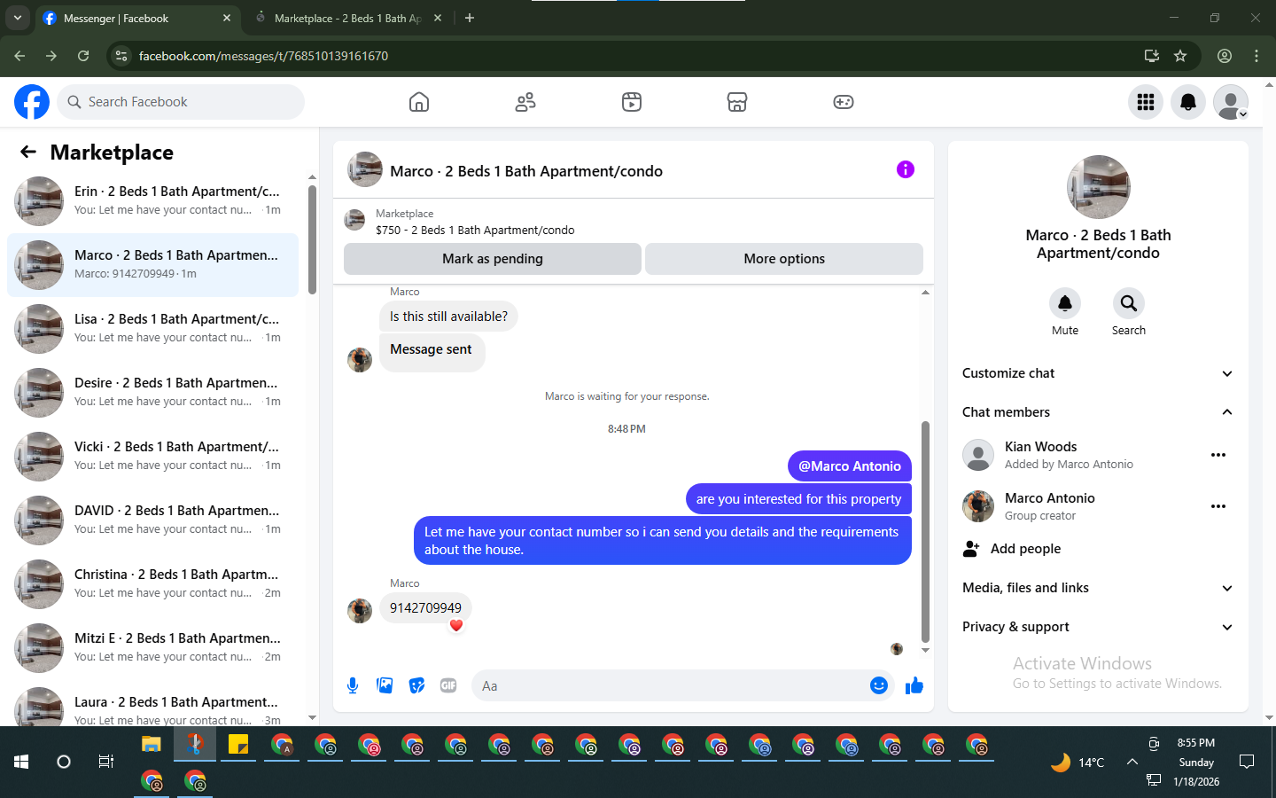Image resolution: width=1276 pixels, height=798 pixels.
Task: Click the Marco listing thumbnail in info panel
Action: (x=1099, y=187)
